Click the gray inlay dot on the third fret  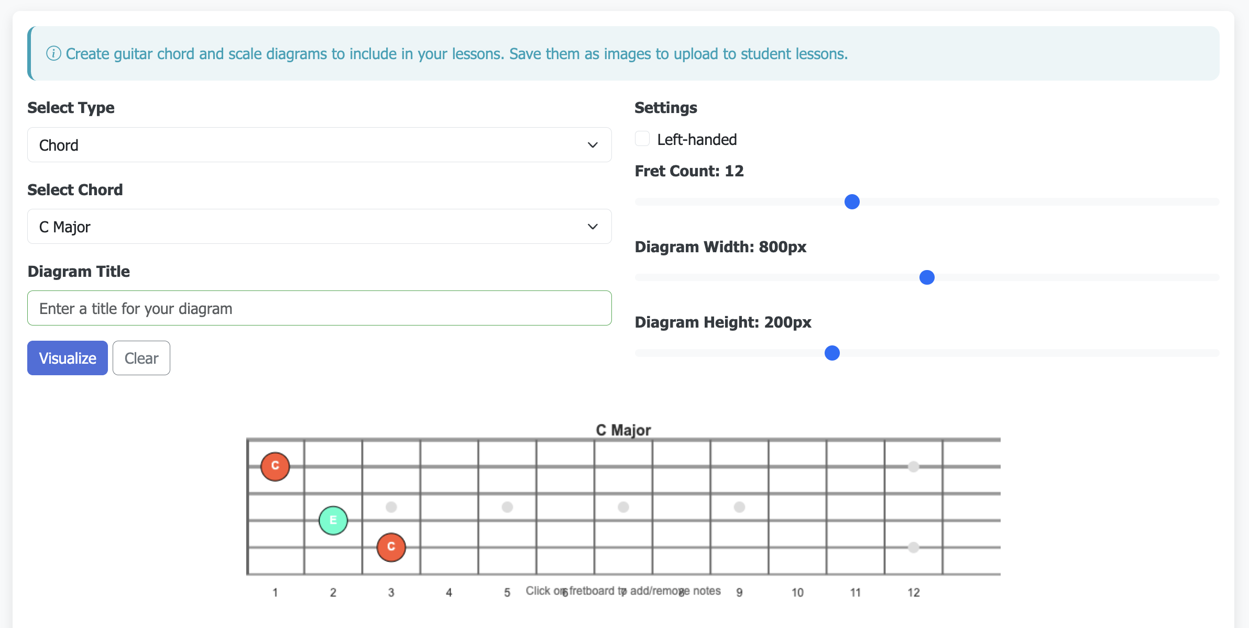pos(391,507)
